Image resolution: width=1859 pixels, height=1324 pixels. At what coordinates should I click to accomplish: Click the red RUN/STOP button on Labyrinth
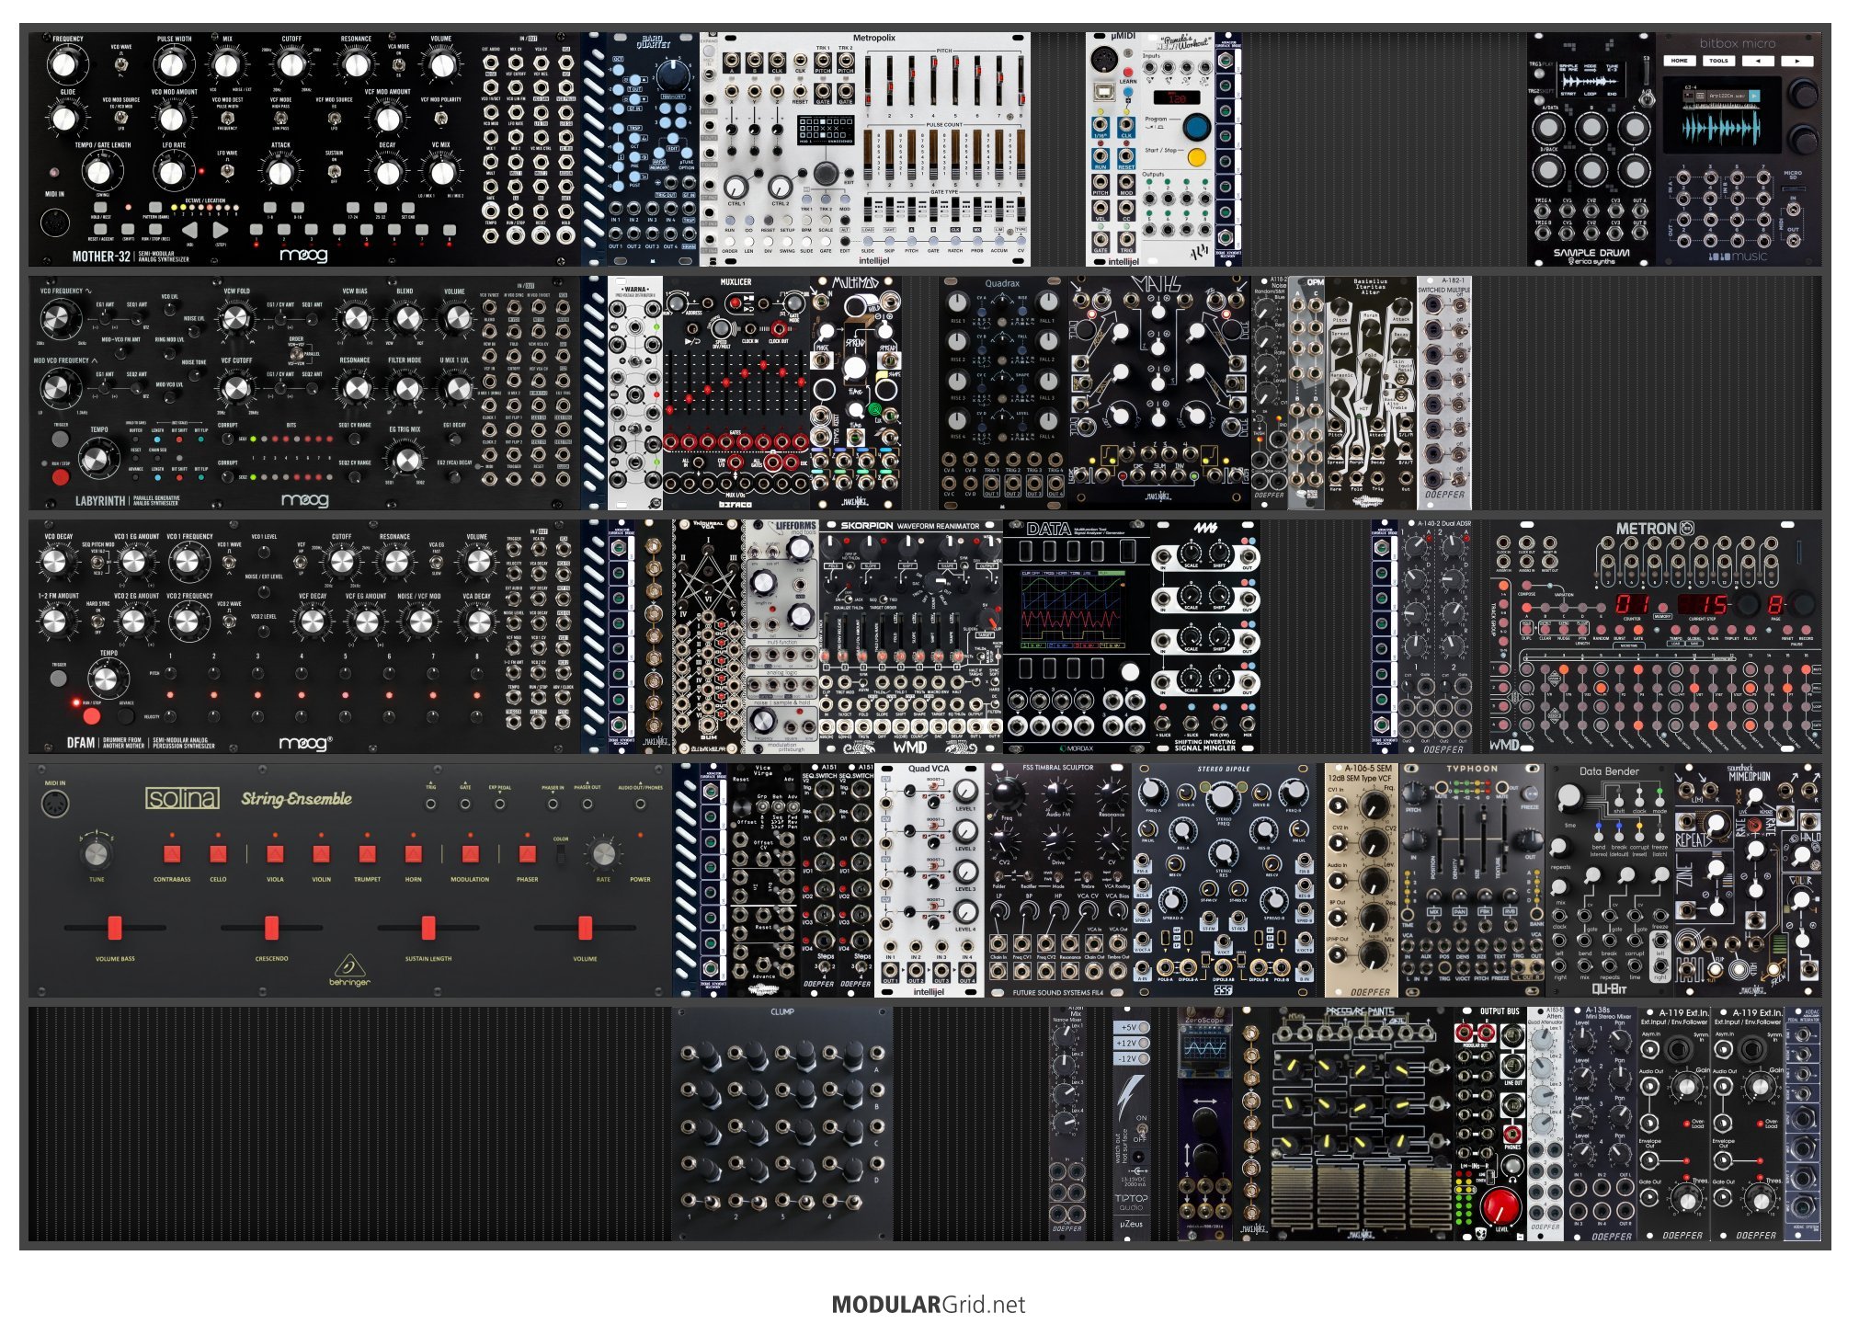(x=60, y=477)
